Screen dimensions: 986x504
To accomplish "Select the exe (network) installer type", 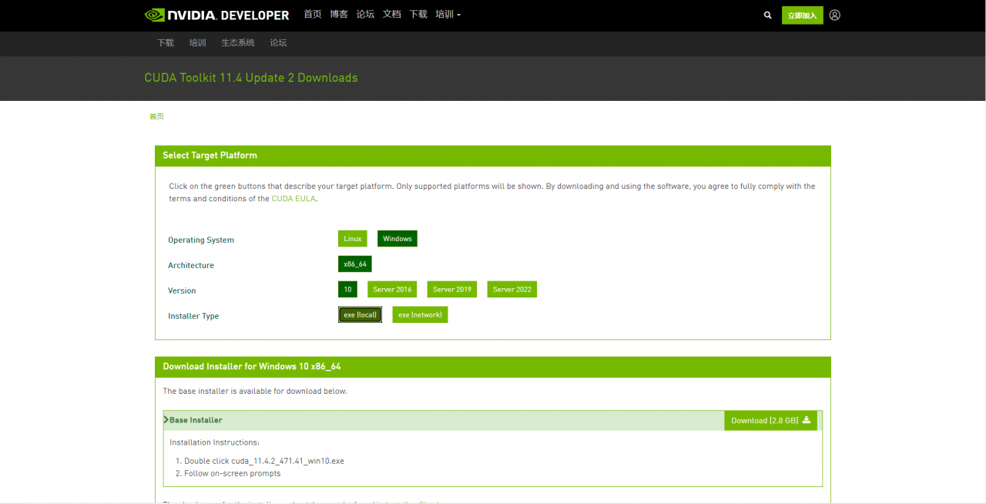I will [x=420, y=315].
